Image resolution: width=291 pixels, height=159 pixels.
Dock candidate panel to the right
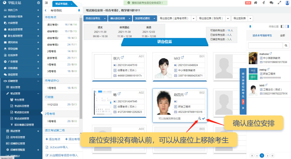(x=287, y=26)
